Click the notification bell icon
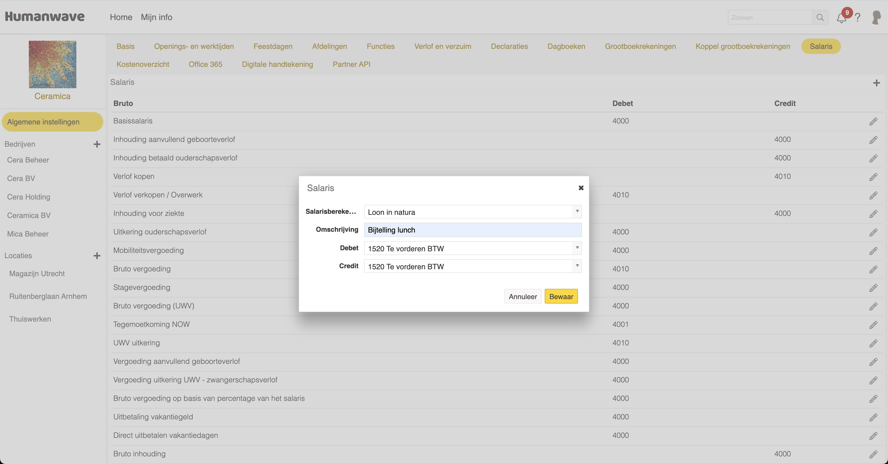The width and height of the screenshot is (888, 464). point(841,18)
